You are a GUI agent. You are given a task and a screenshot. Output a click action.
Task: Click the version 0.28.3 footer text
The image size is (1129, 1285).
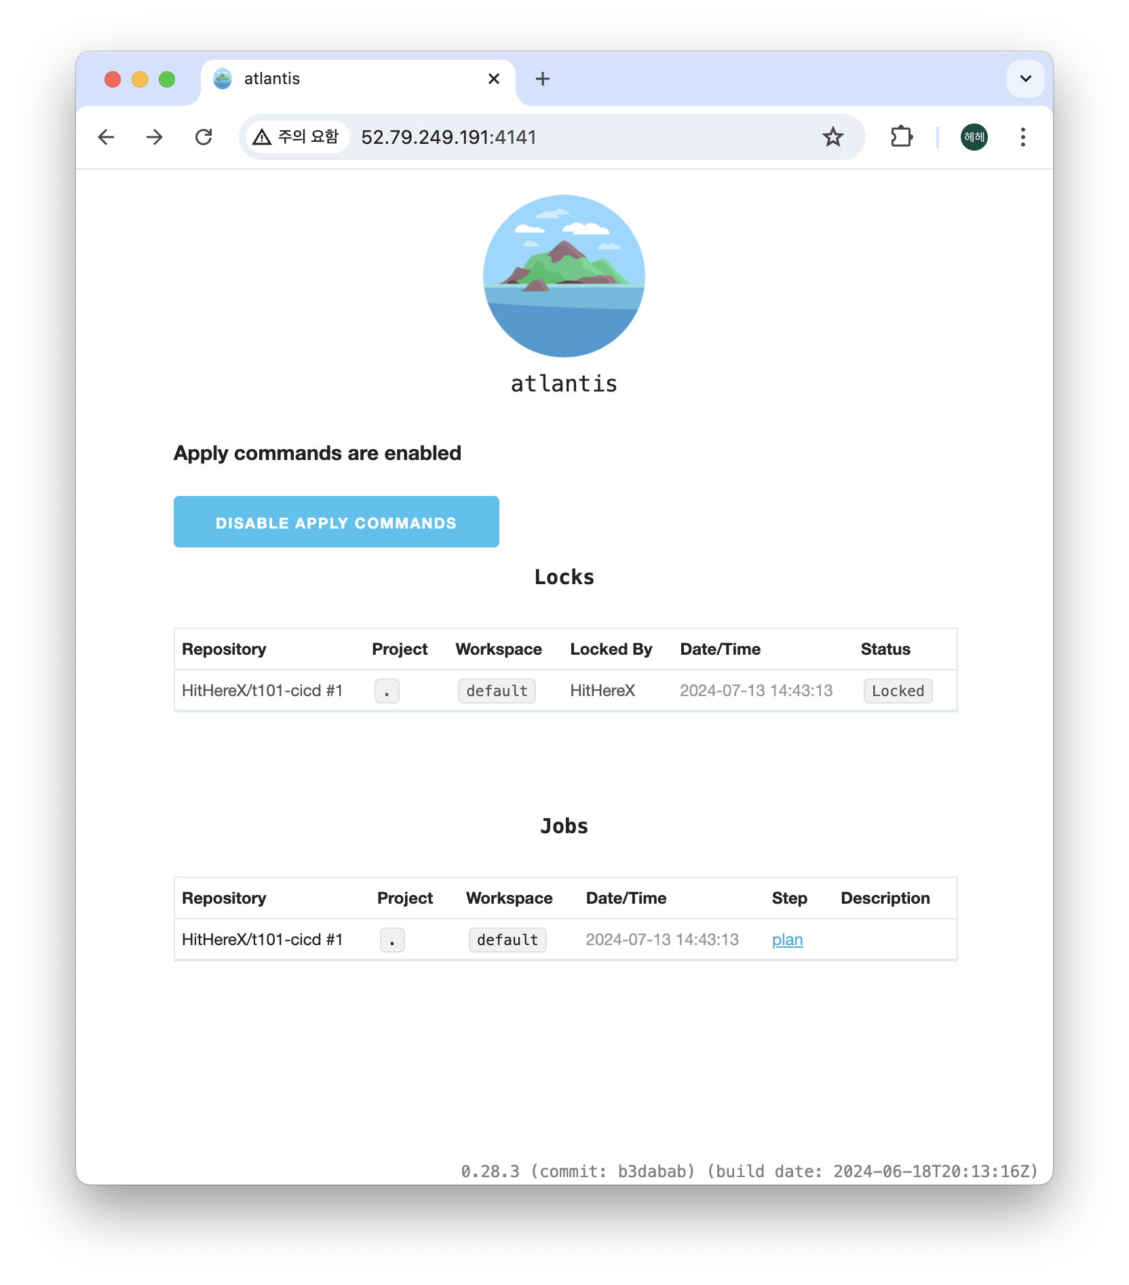click(x=749, y=1171)
